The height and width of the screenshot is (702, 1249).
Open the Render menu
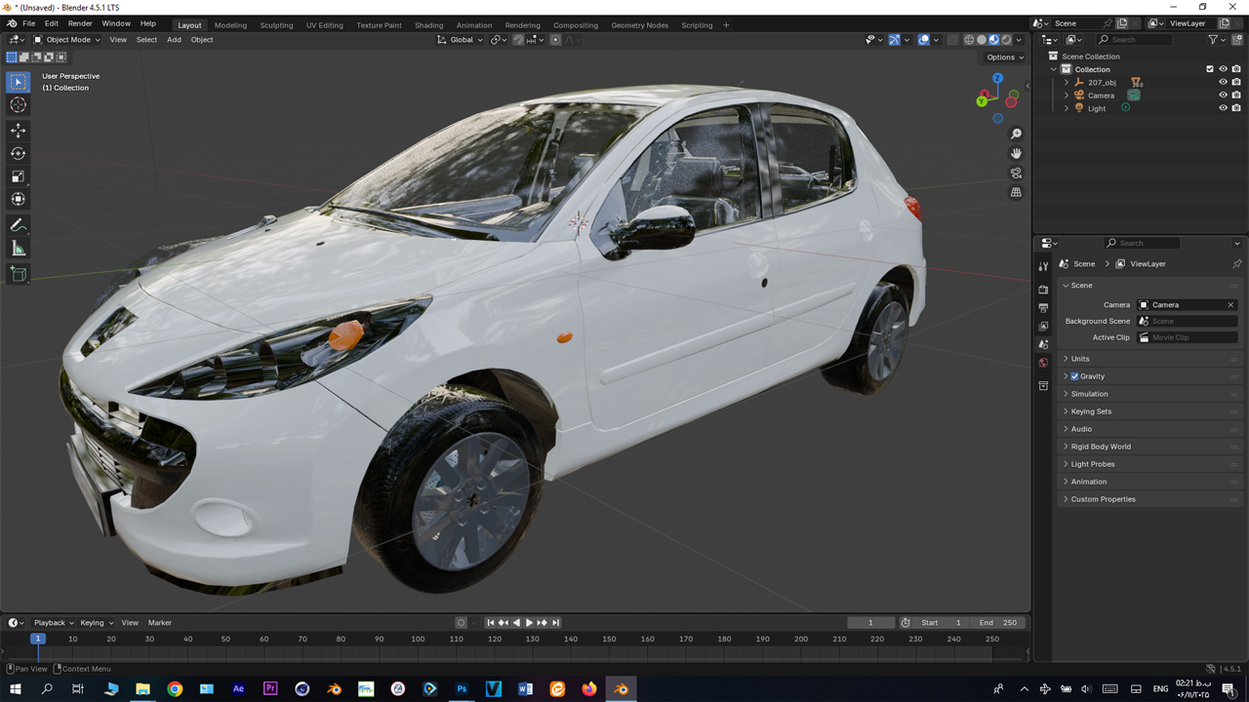pos(80,23)
